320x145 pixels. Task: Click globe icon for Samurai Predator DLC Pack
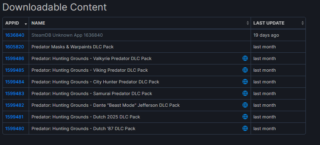tap(245, 93)
